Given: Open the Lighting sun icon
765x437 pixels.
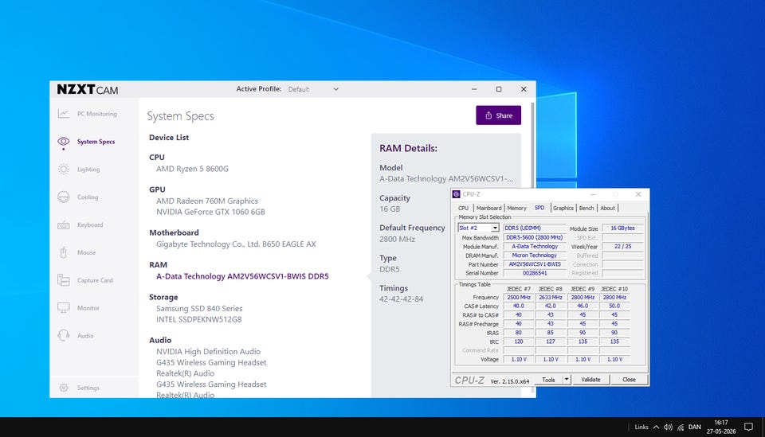Looking at the screenshot, I should (x=64, y=169).
